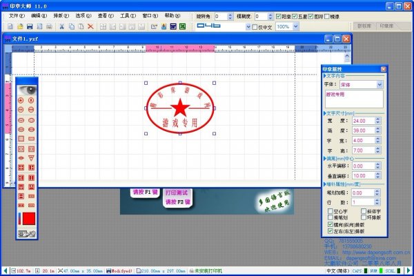Click the 模糊度 spinner arrows
The width and height of the screenshot is (414, 276).
point(270,17)
